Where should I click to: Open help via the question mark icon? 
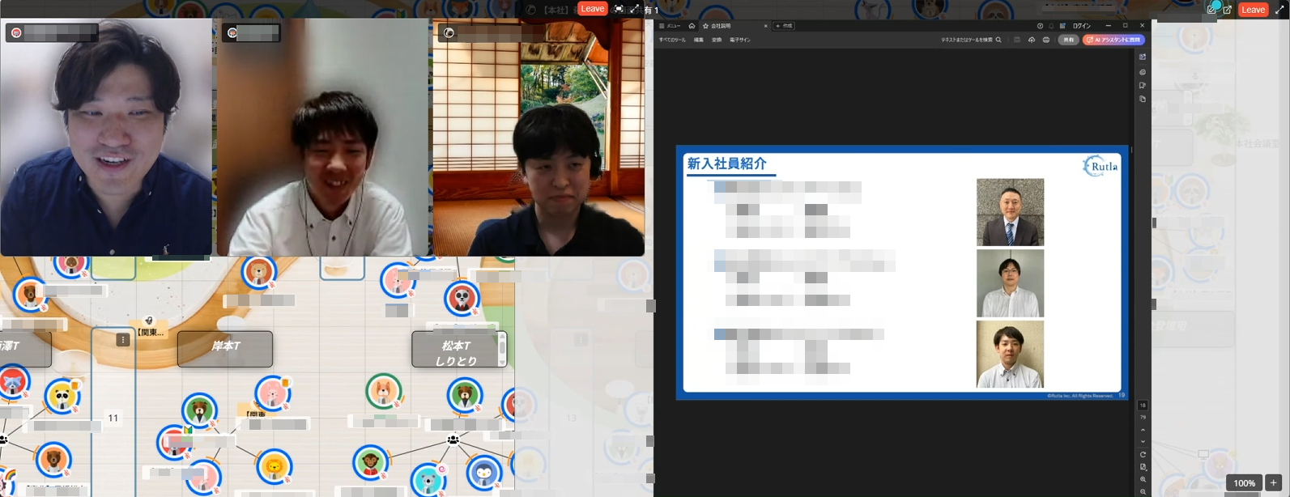point(1040,26)
